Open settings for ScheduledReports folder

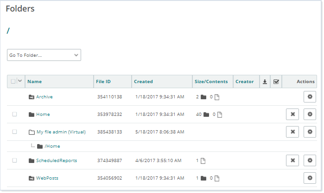tap(310, 160)
